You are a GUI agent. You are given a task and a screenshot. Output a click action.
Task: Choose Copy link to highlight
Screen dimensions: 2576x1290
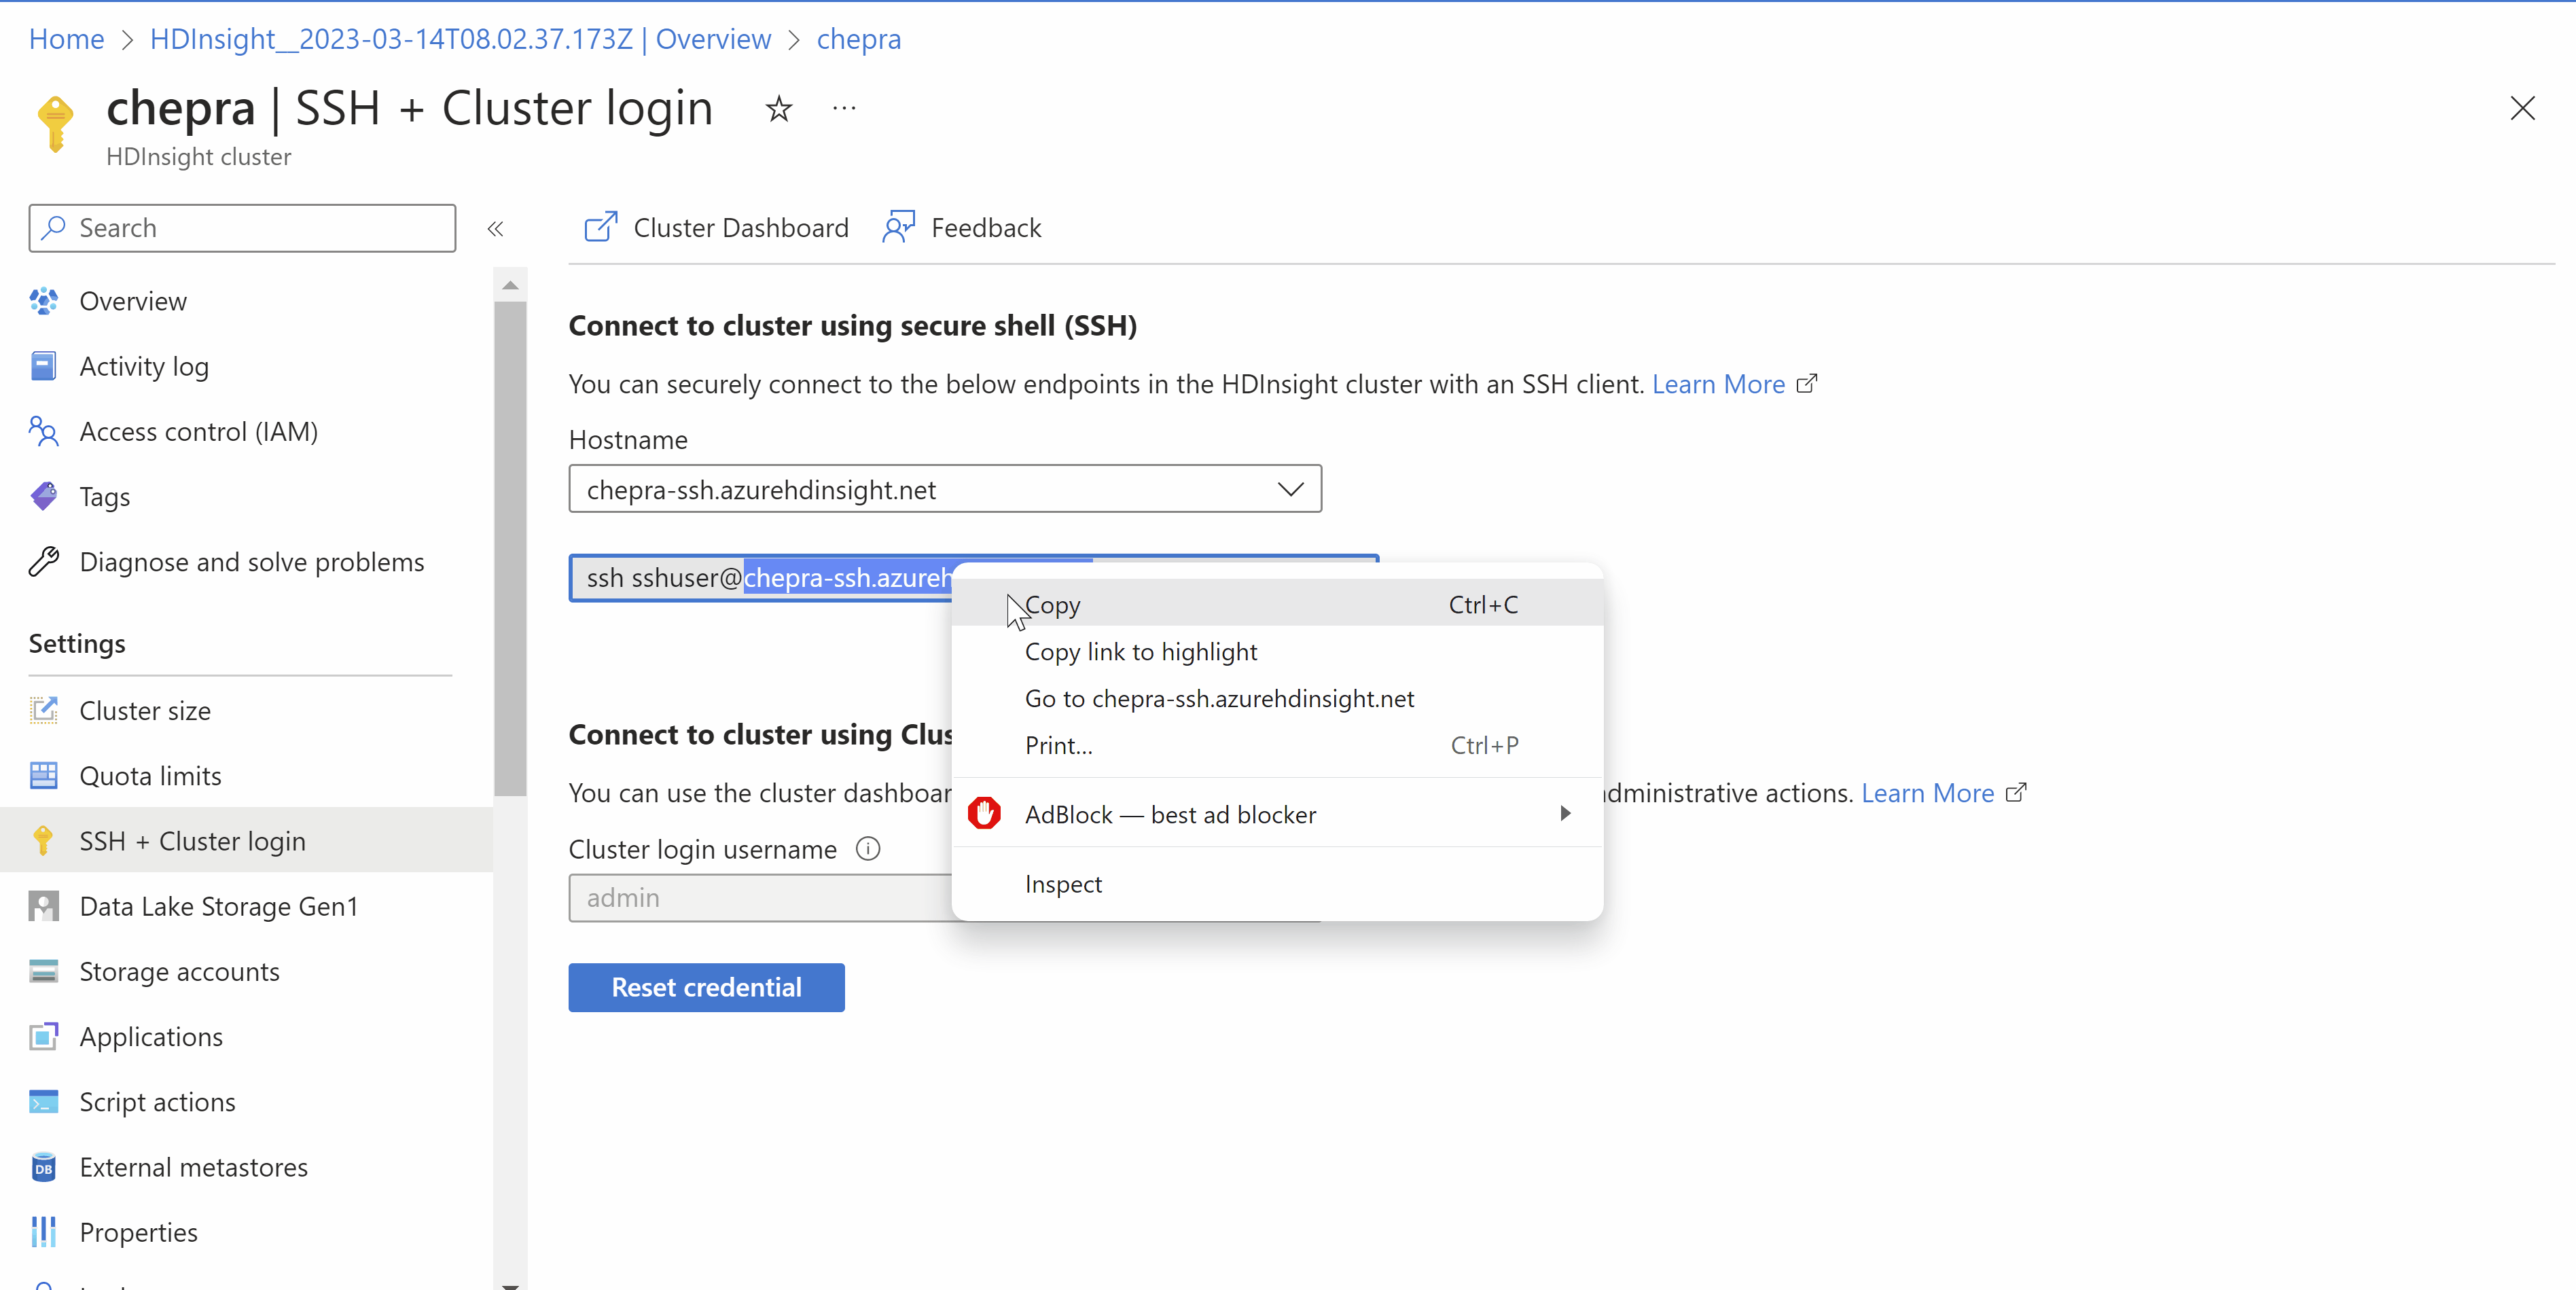(1277, 652)
